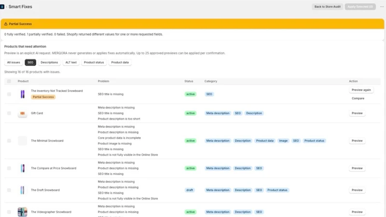Click the blank Minimal Snowboard image placeholder
This screenshot has height=217, width=386.
click(22, 141)
